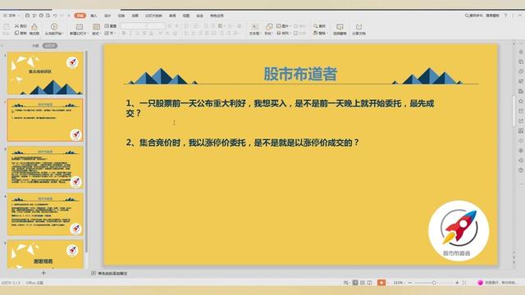
Task: Insert a Text Box via ribbon icon
Action: pyautogui.click(x=254, y=27)
